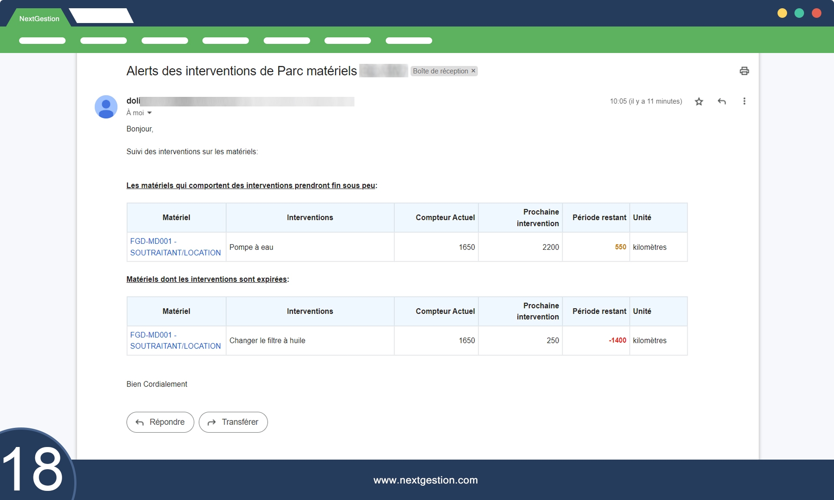Select the blank white tab beside NextGestion
This screenshot has width=834, height=500.
coord(101,16)
